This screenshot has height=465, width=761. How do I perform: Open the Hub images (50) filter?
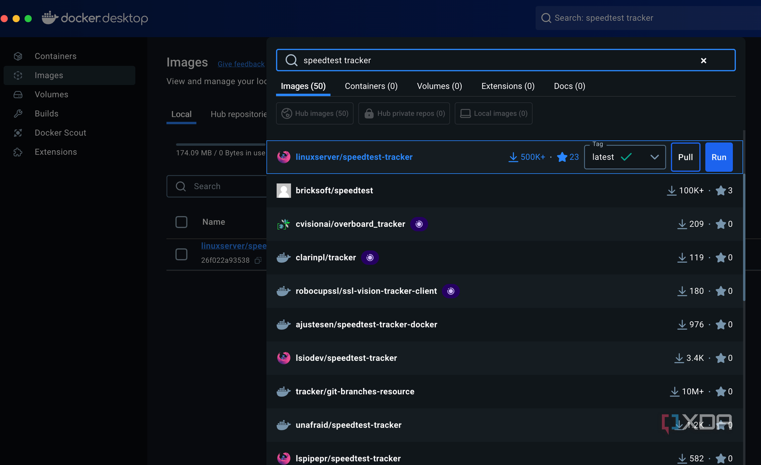[315, 113]
